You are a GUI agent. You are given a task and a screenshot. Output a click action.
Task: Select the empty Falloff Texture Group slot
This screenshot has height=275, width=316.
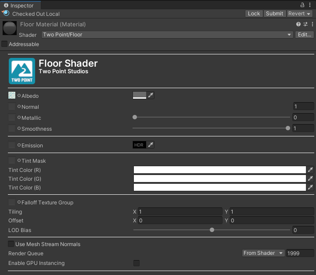pyautogui.click(x=12, y=202)
